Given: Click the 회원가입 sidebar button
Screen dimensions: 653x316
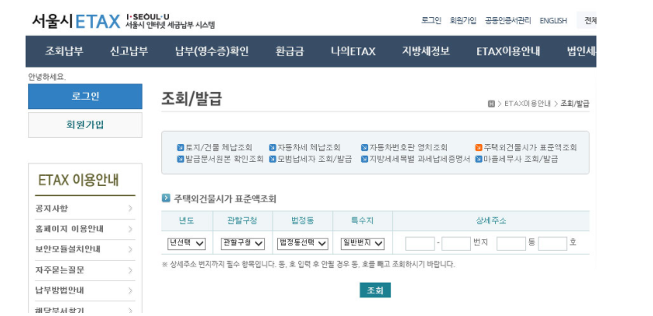Looking at the screenshot, I should click(x=85, y=125).
